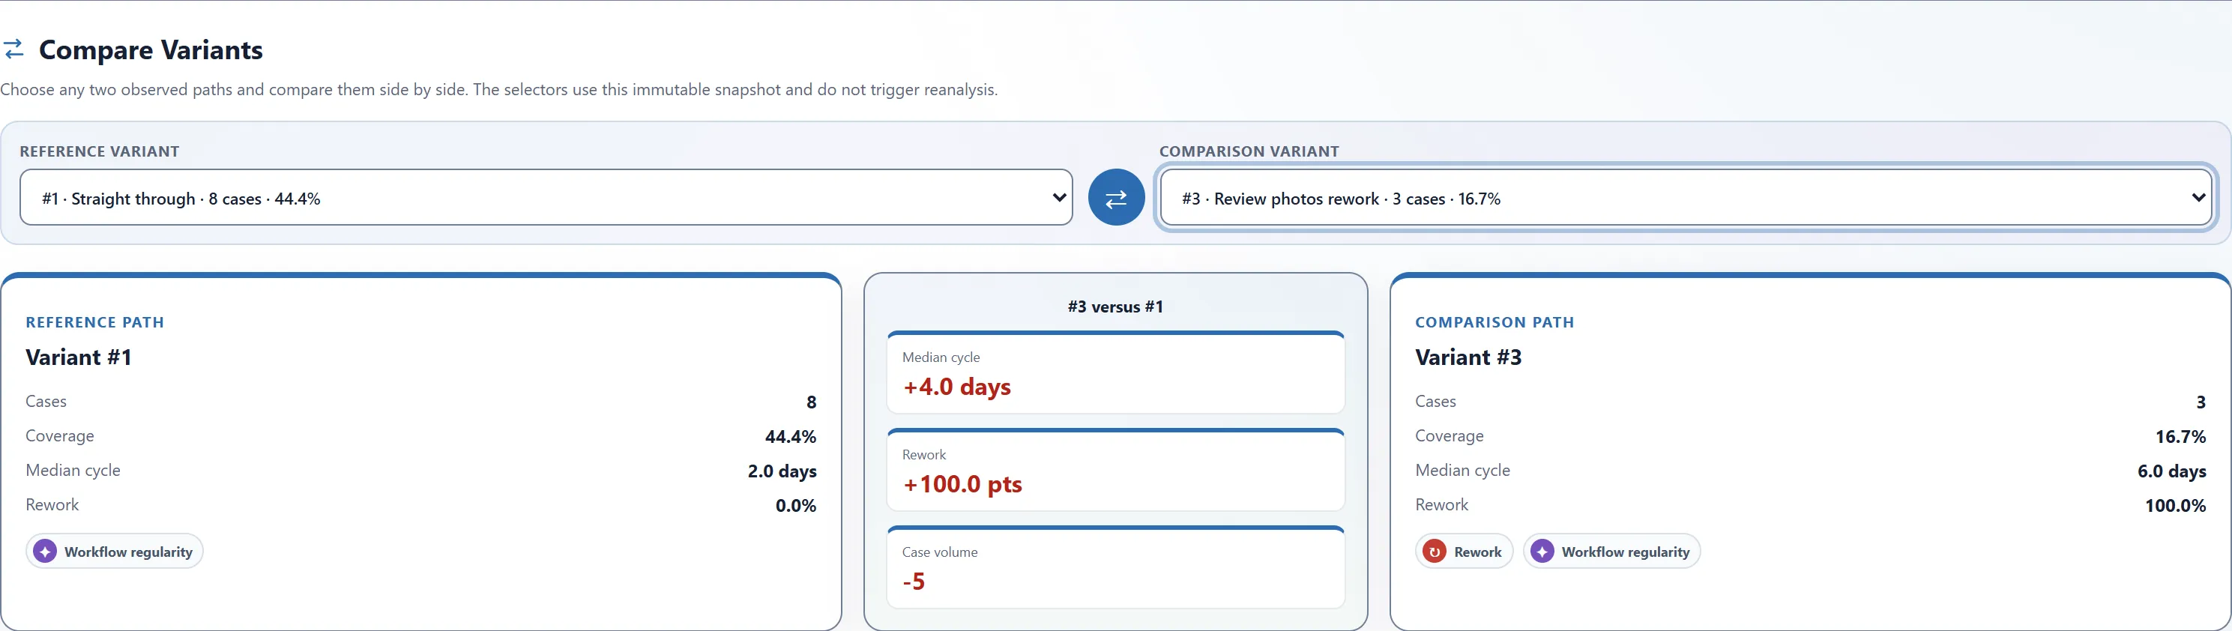Click the Cases value 3 in Variant #3
Image resolution: width=2232 pixels, height=631 pixels.
2201,402
